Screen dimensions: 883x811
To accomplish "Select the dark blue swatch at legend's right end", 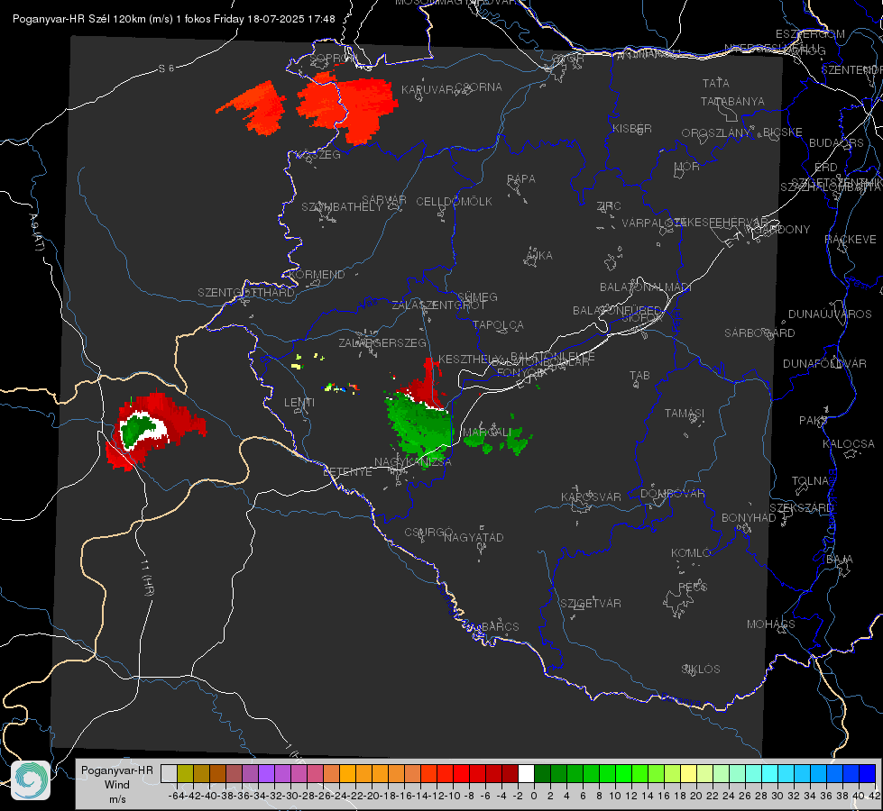I will click(868, 773).
